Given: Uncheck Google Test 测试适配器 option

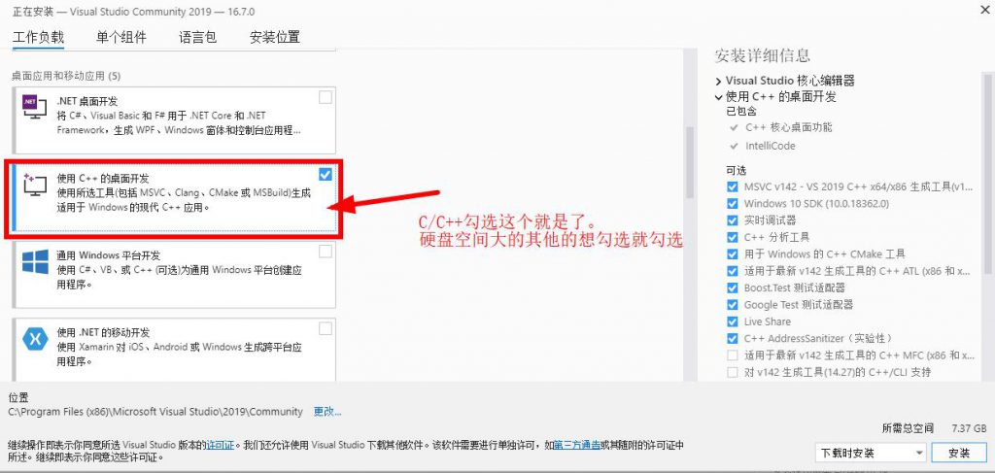Looking at the screenshot, I should tap(733, 304).
